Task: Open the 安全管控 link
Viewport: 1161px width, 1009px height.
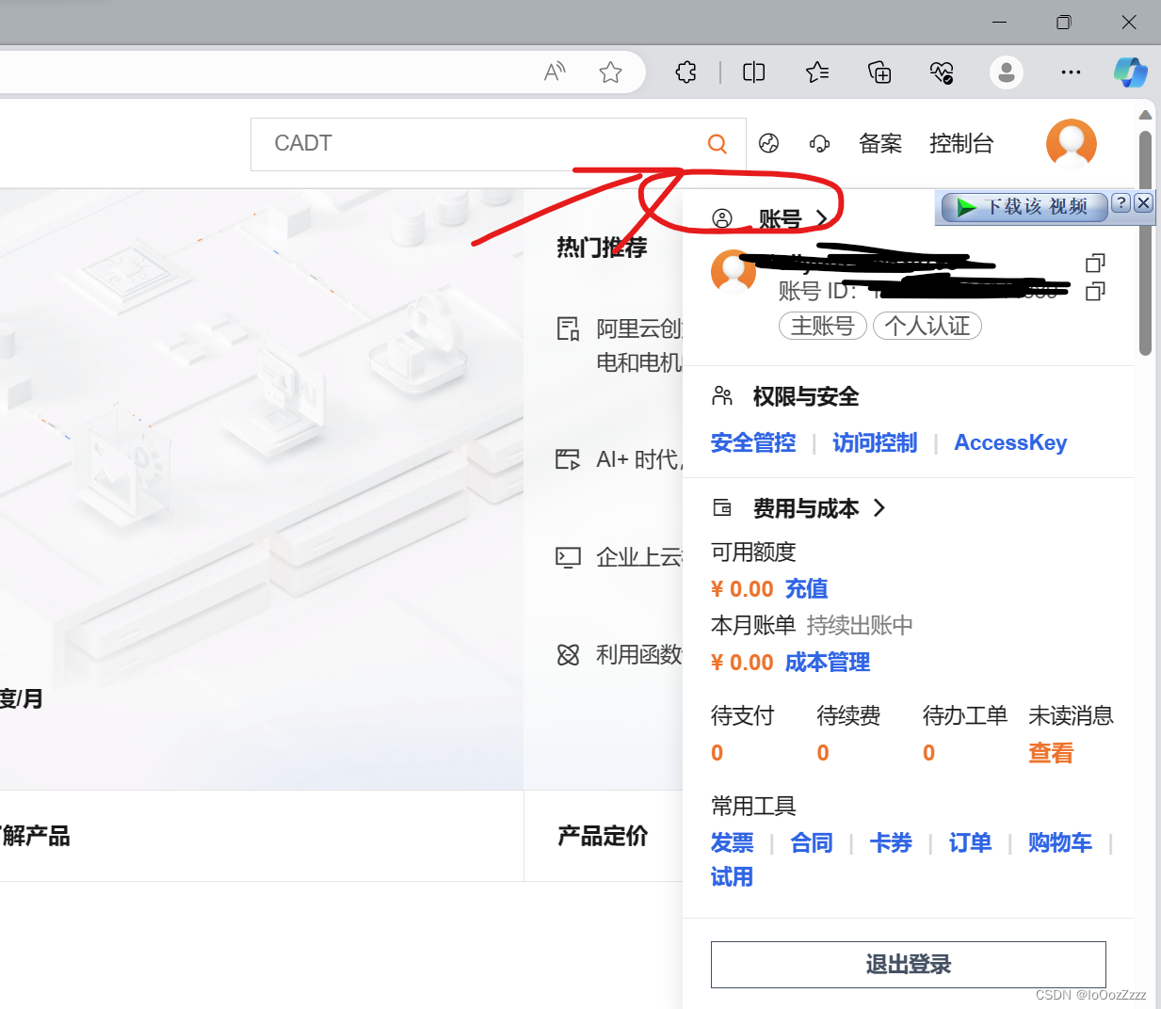Action: coord(753,442)
